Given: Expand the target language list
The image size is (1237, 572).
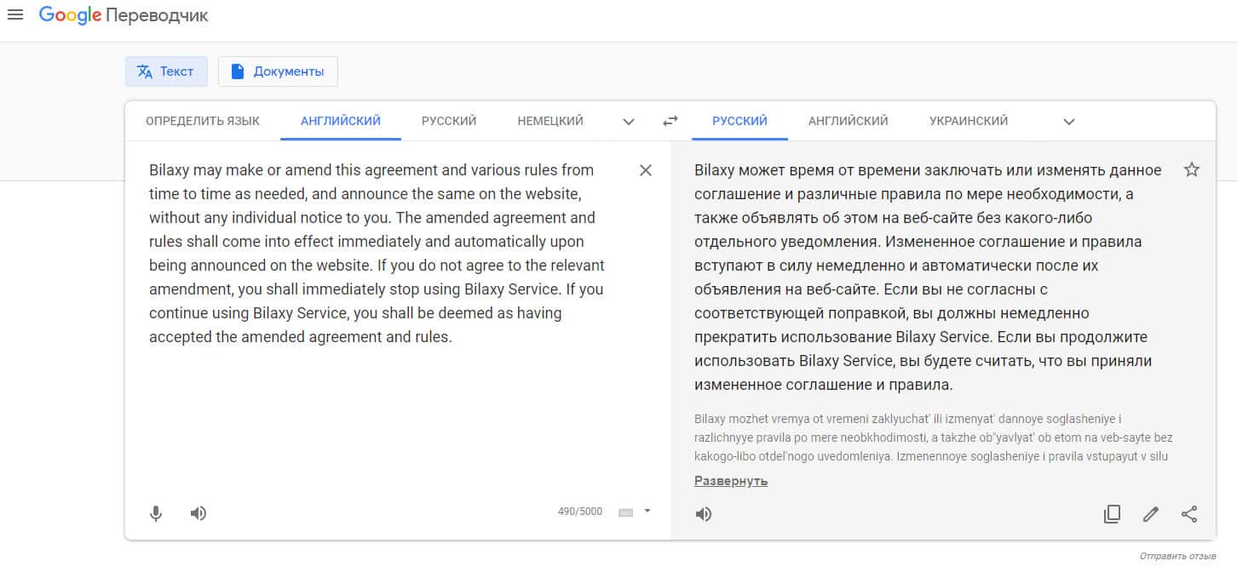Looking at the screenshot, I should click(x=1069, y=122).
